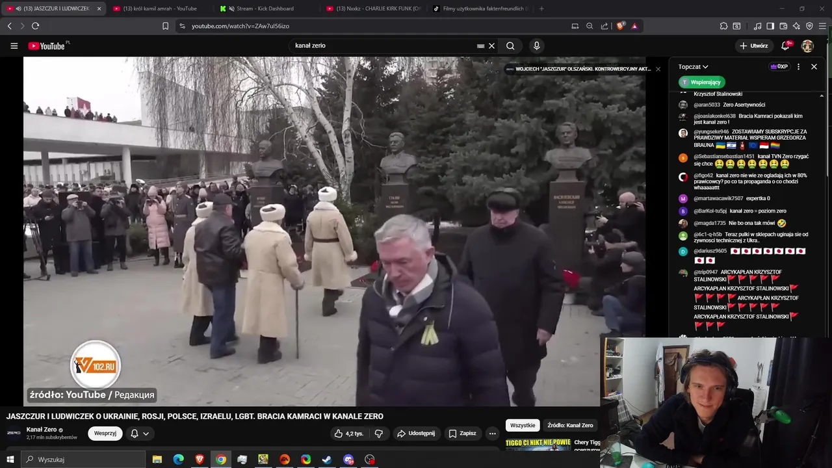Open the Brave music playlist icon
This screenshot has height=468, width=832.
757,26
